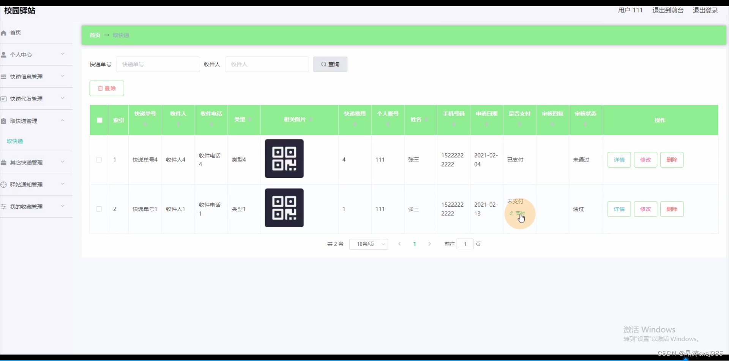
Task: Select the 个人中心 user profile icon
Action: click(4, 54)
